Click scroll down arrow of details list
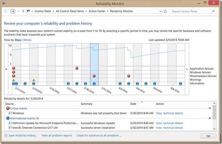This screenshot has width=222, height=144. [x=214, y=129]
